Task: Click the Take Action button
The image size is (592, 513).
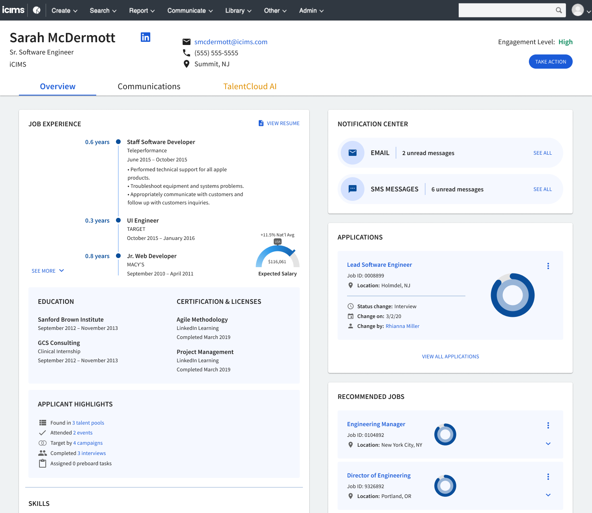Action: click(x=551, y=62)
